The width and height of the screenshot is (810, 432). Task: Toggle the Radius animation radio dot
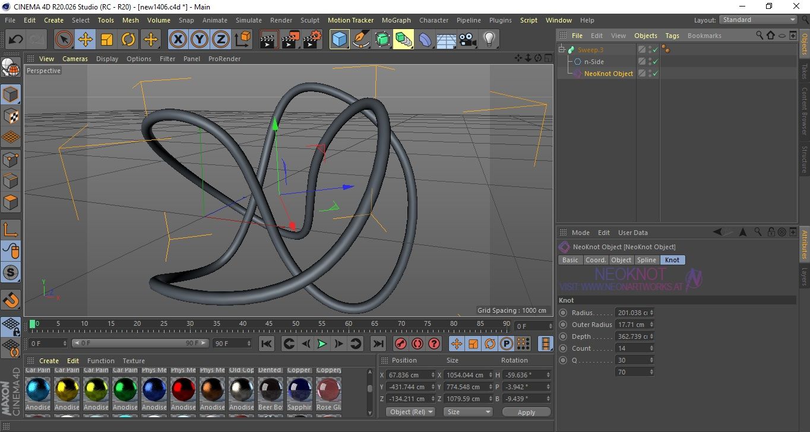pos(563,313)
